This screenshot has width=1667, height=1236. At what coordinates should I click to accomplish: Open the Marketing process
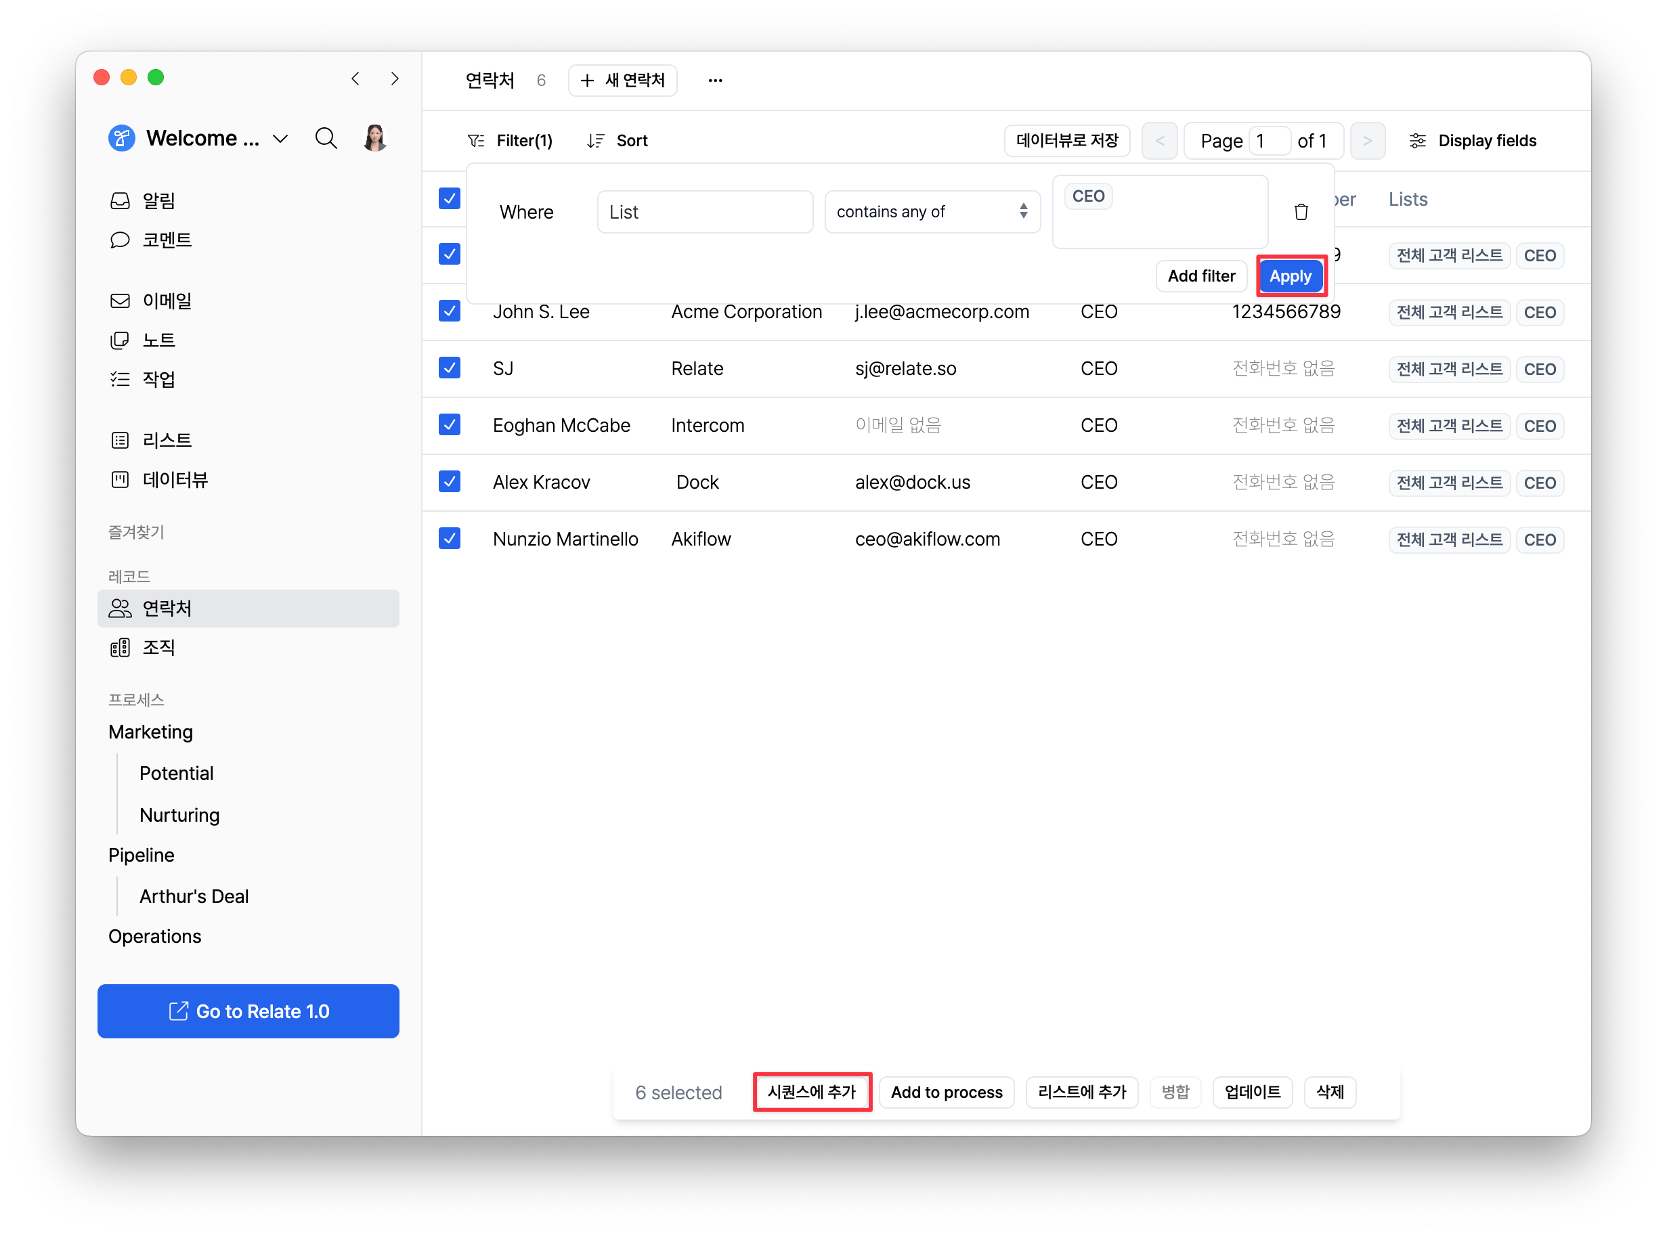(150, 732)
